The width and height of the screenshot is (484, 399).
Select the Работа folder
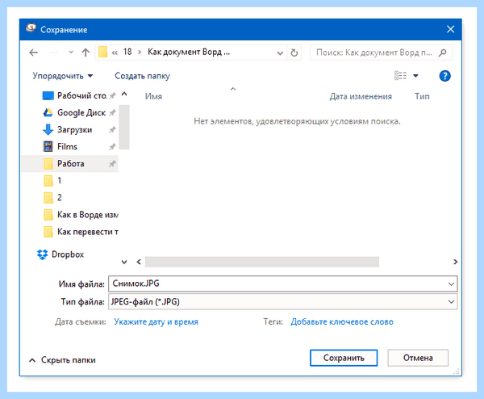point(69,163)
